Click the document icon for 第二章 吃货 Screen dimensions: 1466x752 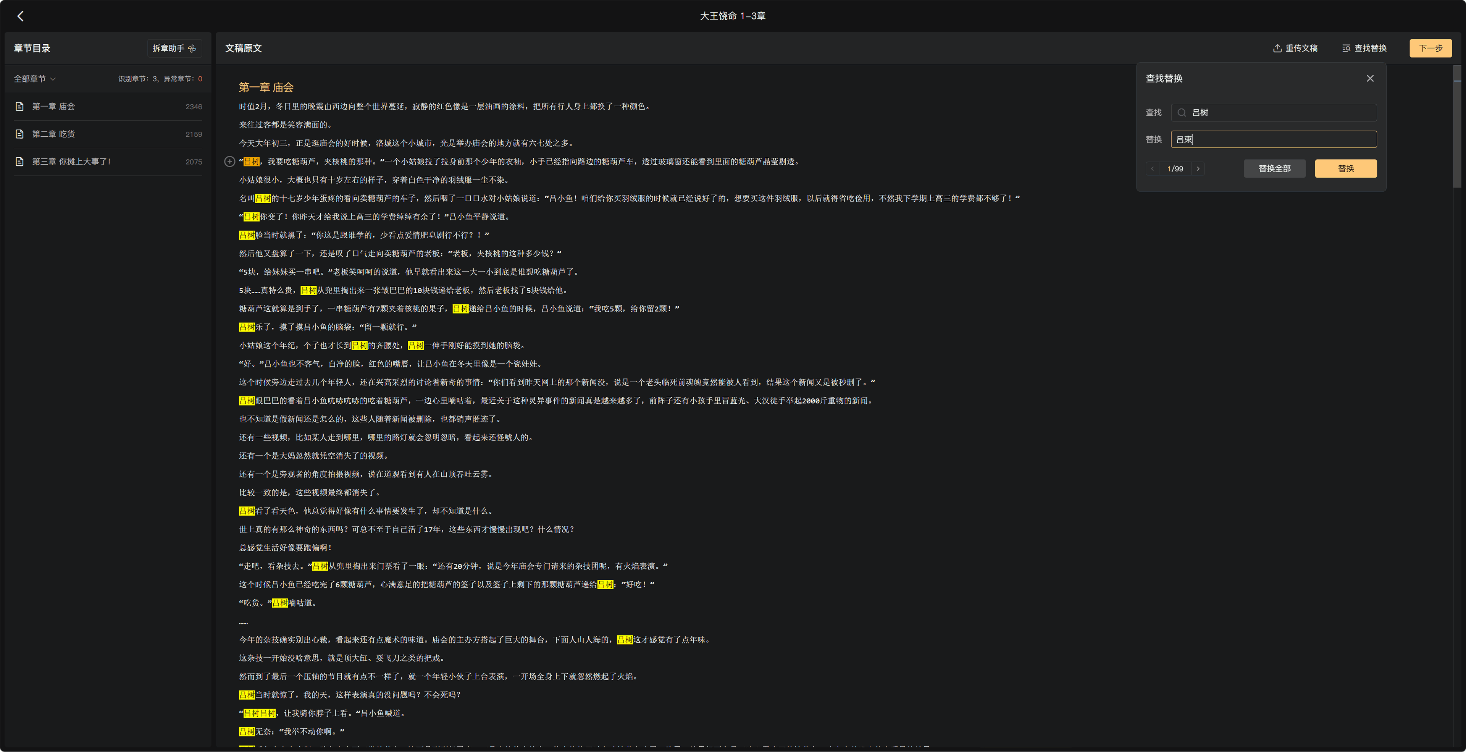point(19,134)
